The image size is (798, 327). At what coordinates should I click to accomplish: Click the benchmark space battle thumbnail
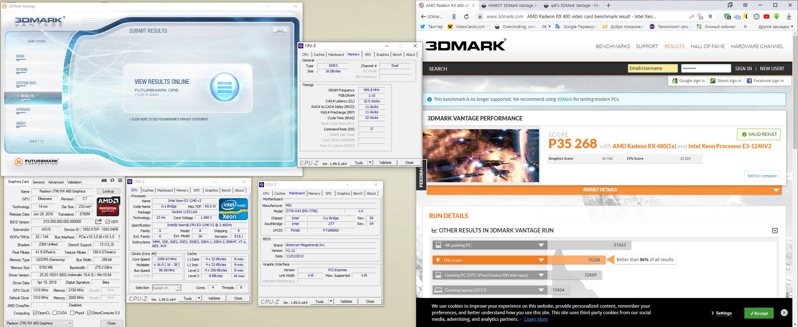[481, 156]
